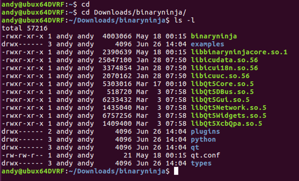Click libbinaryninjacore.so.1 in the listing
Screen dimensions: 299x181
[239, 52]
